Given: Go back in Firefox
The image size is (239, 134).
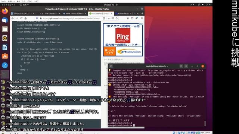Looking at the screenshot, I should click(x=13, y=18).
